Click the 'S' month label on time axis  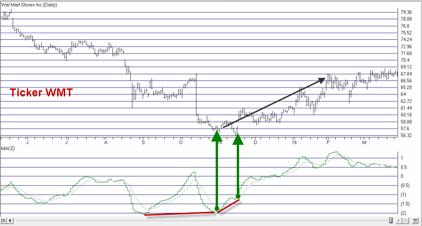pyautogui.click(x=143, y=142)
